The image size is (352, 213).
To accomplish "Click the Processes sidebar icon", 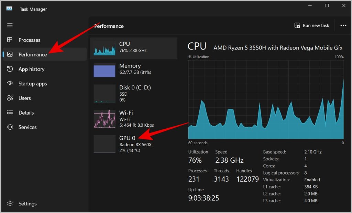I will pos(10,40).
